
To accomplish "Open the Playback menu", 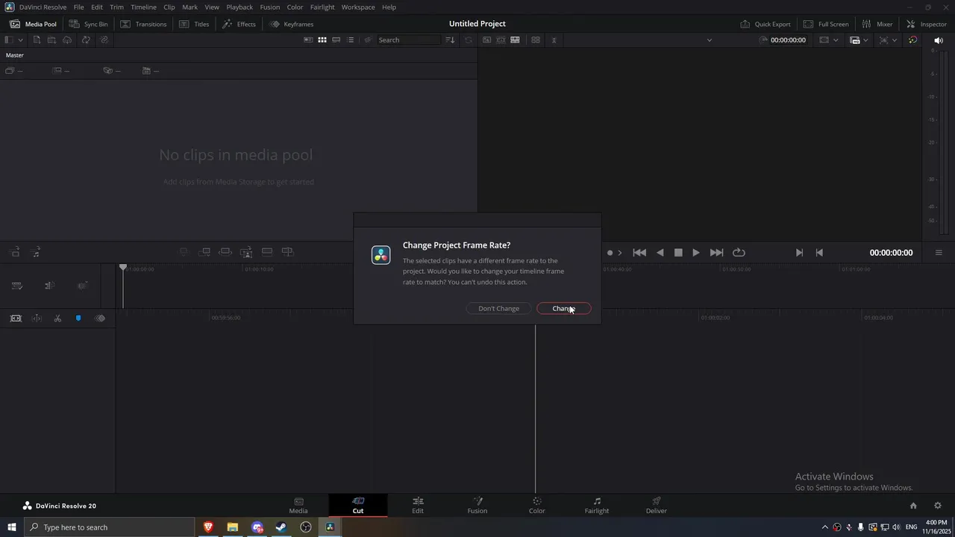I will tap(239, 7).
